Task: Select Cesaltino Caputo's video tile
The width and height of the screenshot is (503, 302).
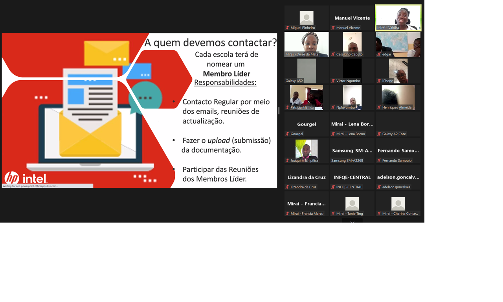Action: coord(352,44)
